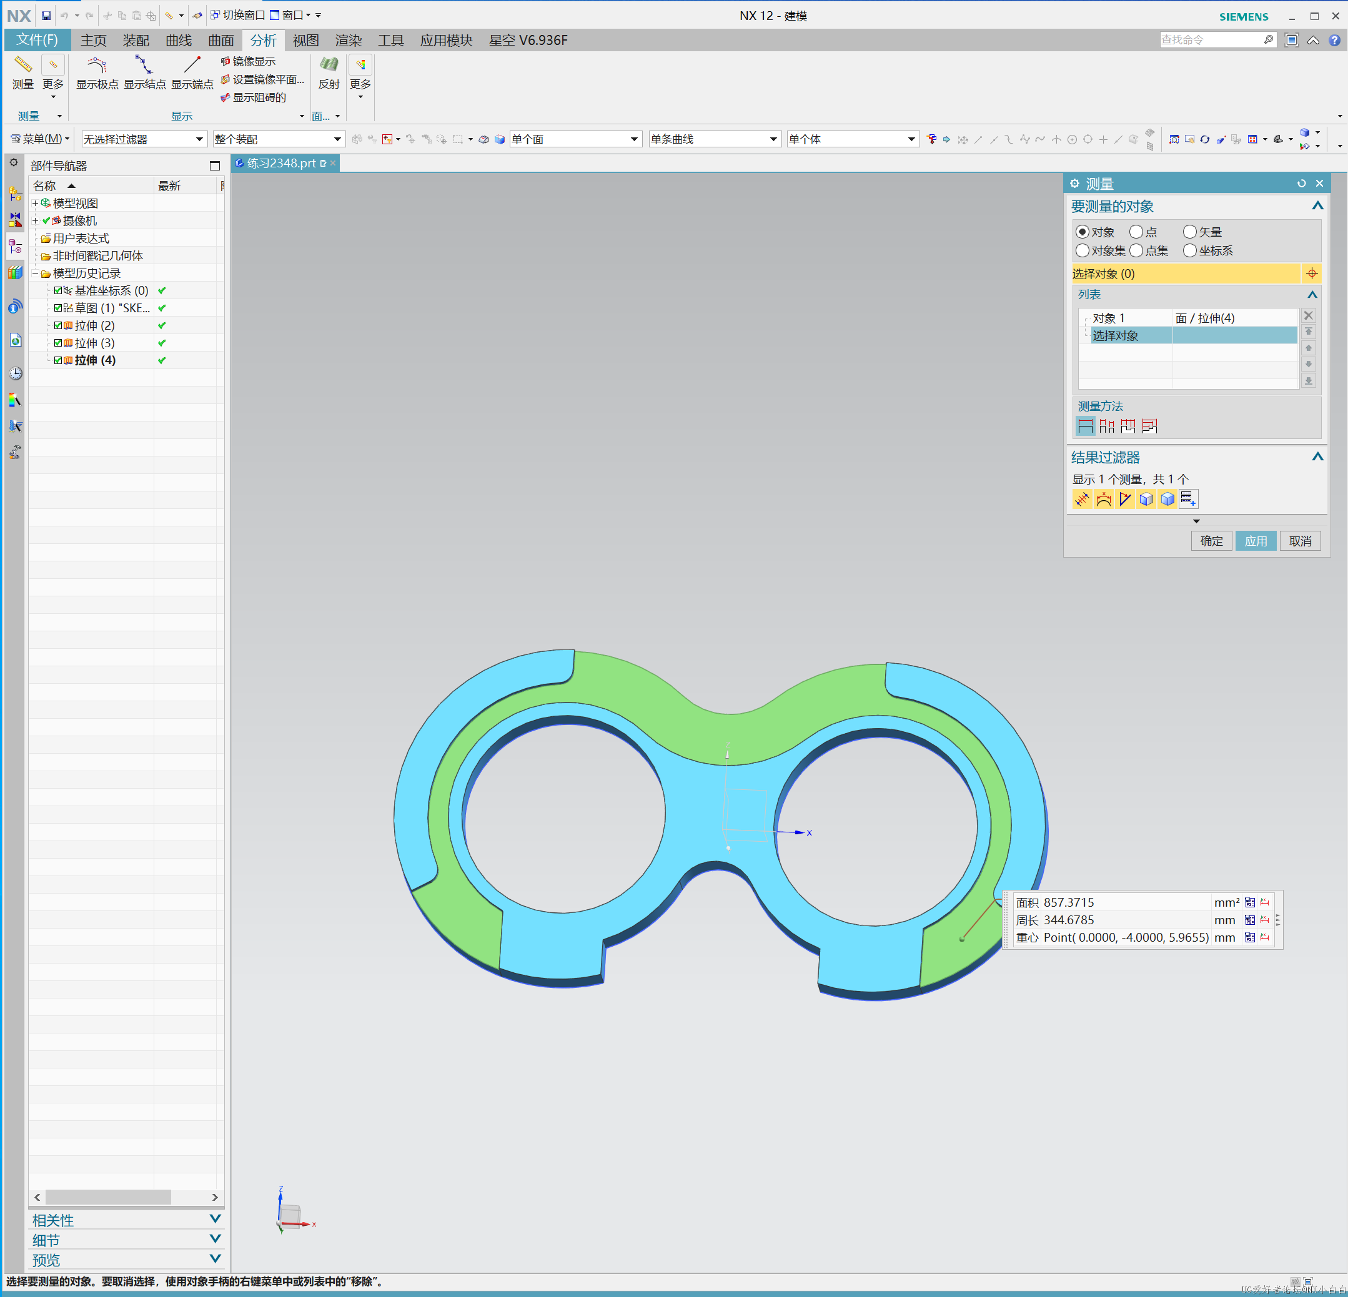
Task: Select the 对象集 radio button
Action: click(1083, 250)
